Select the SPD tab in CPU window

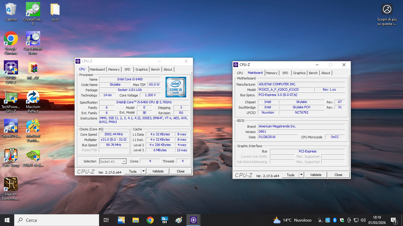tap(127, 69)
